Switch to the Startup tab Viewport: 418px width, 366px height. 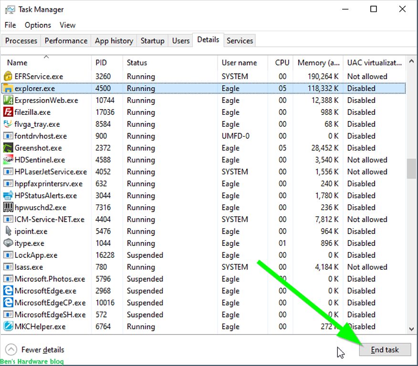point(153,41)
